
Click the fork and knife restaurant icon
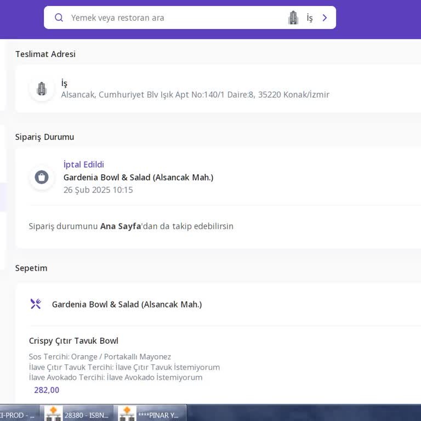[36, 304]
